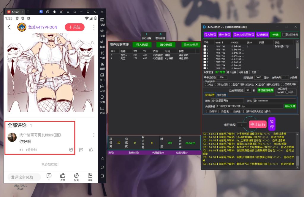Click the 投蕉 banana icon
Image resolution: width=304 pixels, height=197 pixels.
pyautogui.click(x=76, y=175)
